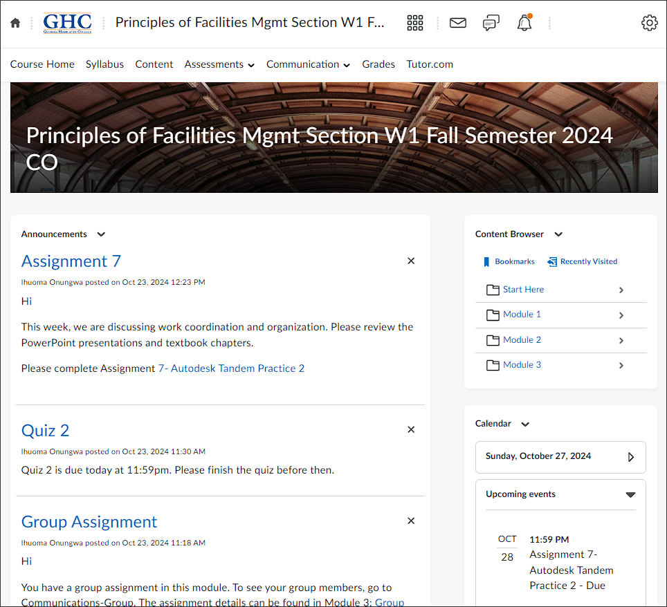Dismiss the Assignment 7 announcement
The width and height of the screenshot is (667, 607).
coord(411,261)
